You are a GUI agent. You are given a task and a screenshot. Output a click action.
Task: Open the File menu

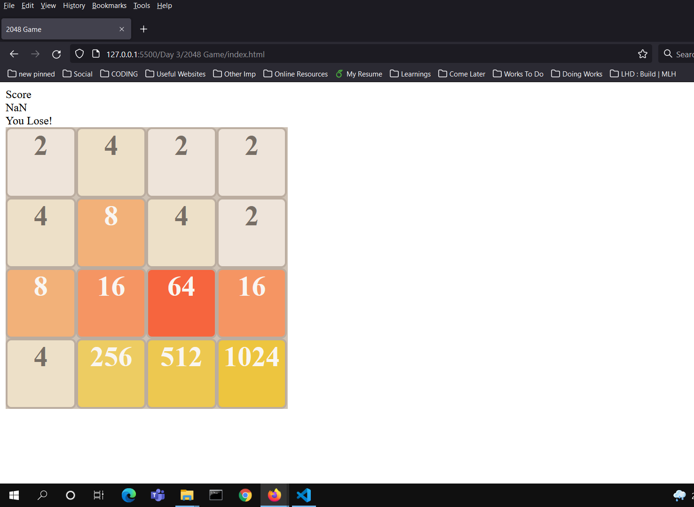click(9, 5)
